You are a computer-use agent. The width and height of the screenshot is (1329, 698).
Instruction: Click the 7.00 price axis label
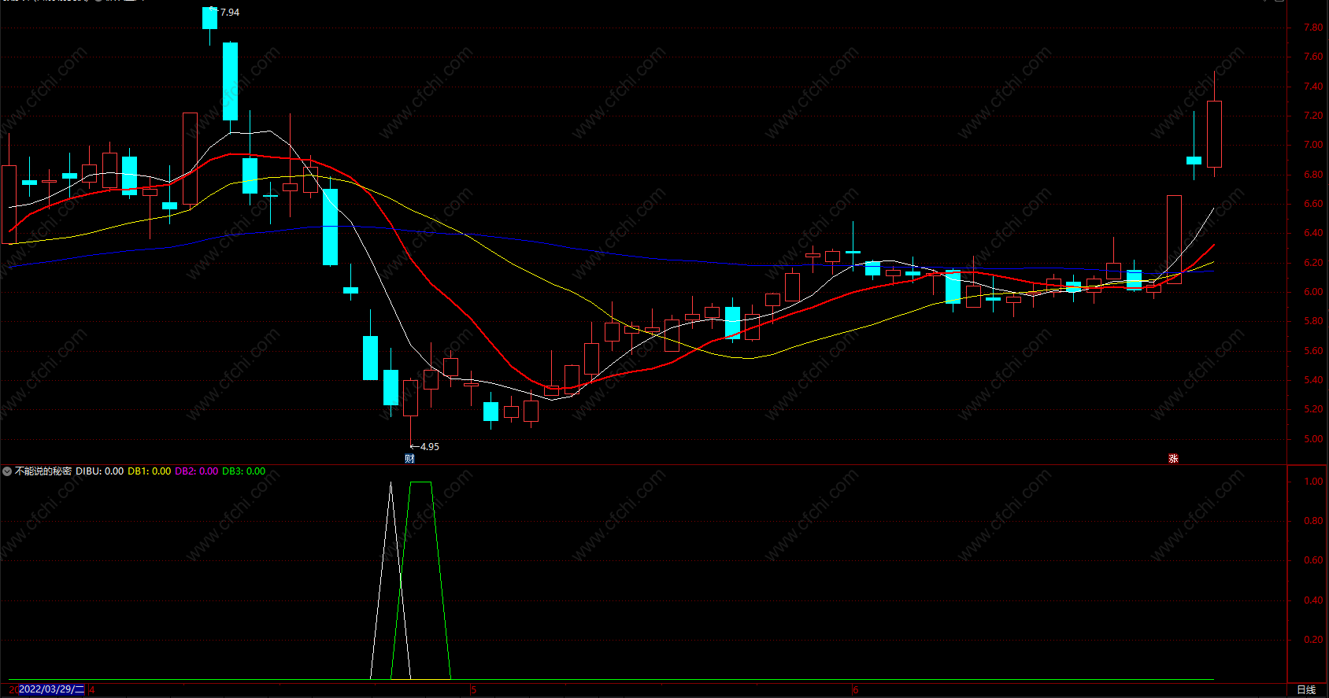pos(1313,145)
